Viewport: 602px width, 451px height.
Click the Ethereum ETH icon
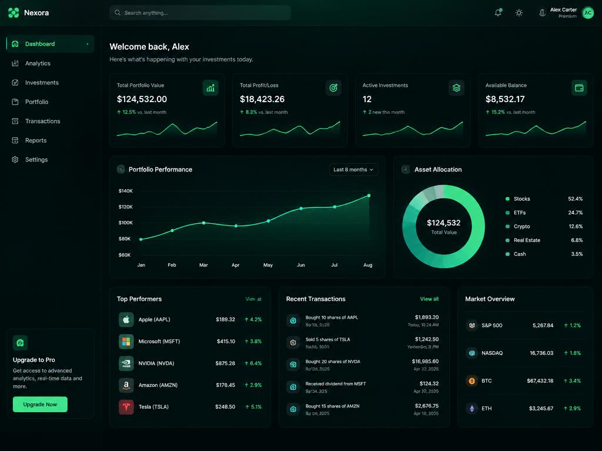[x=472, y=409]
